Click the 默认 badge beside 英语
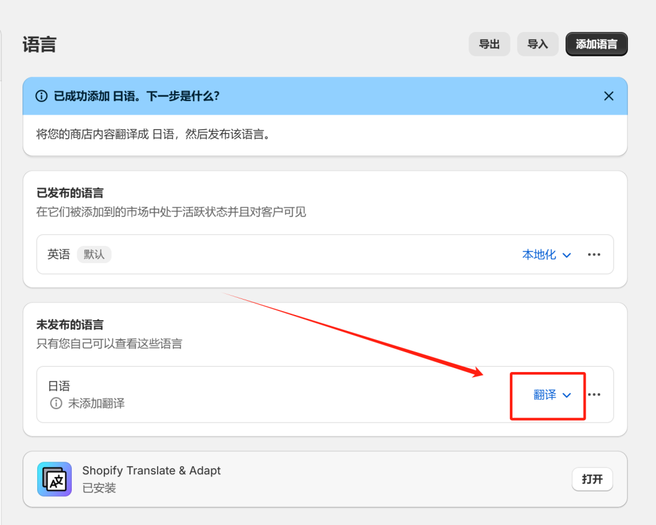The height and width of the screenshot is (525, 656). (x=94, y=254)
